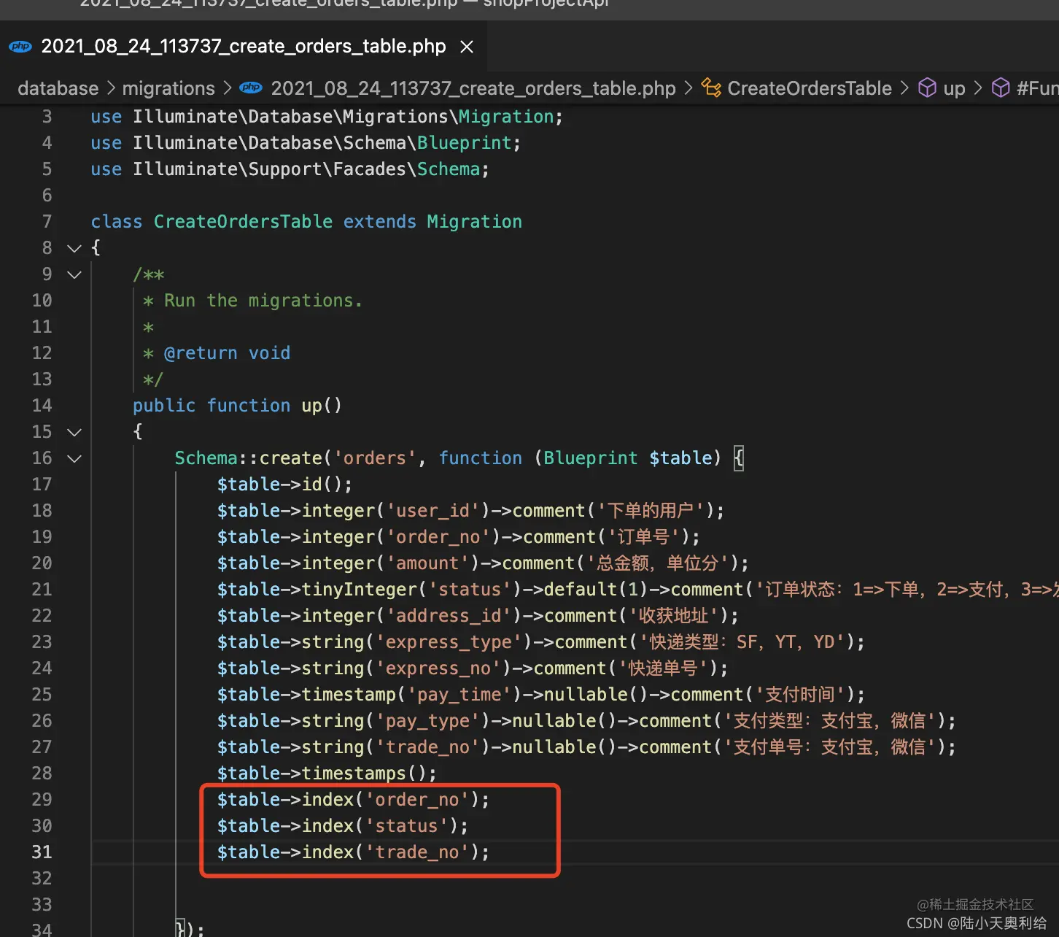Click the 'Run the migrations.' comment text
The height and width of the screenshot is (937, 1059).
(263, 301)
